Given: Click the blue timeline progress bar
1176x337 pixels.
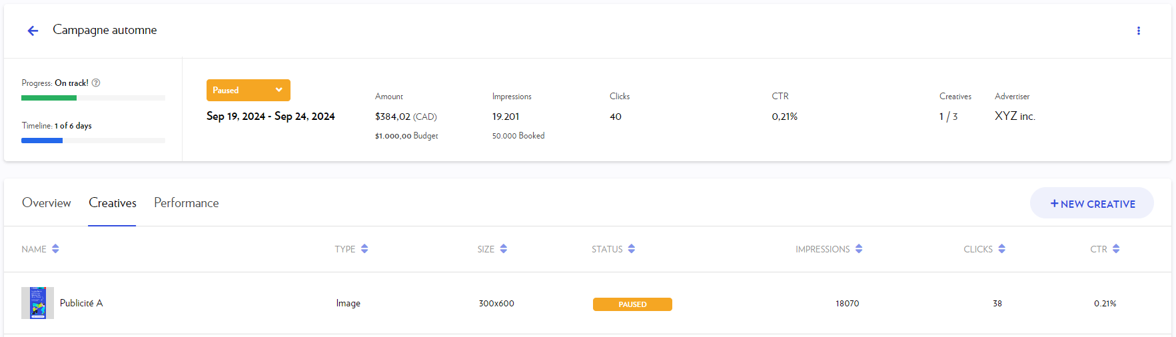Looking at the screenshot, I should [42, 141].
